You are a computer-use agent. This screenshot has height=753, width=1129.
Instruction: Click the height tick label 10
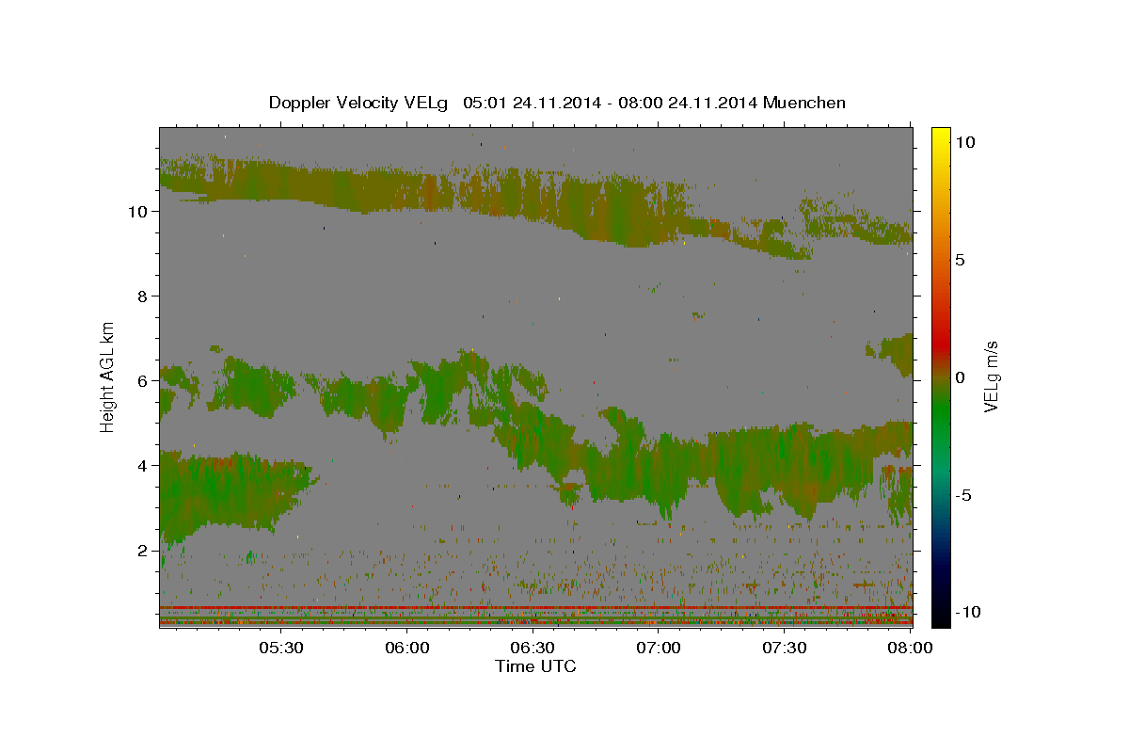137,211
